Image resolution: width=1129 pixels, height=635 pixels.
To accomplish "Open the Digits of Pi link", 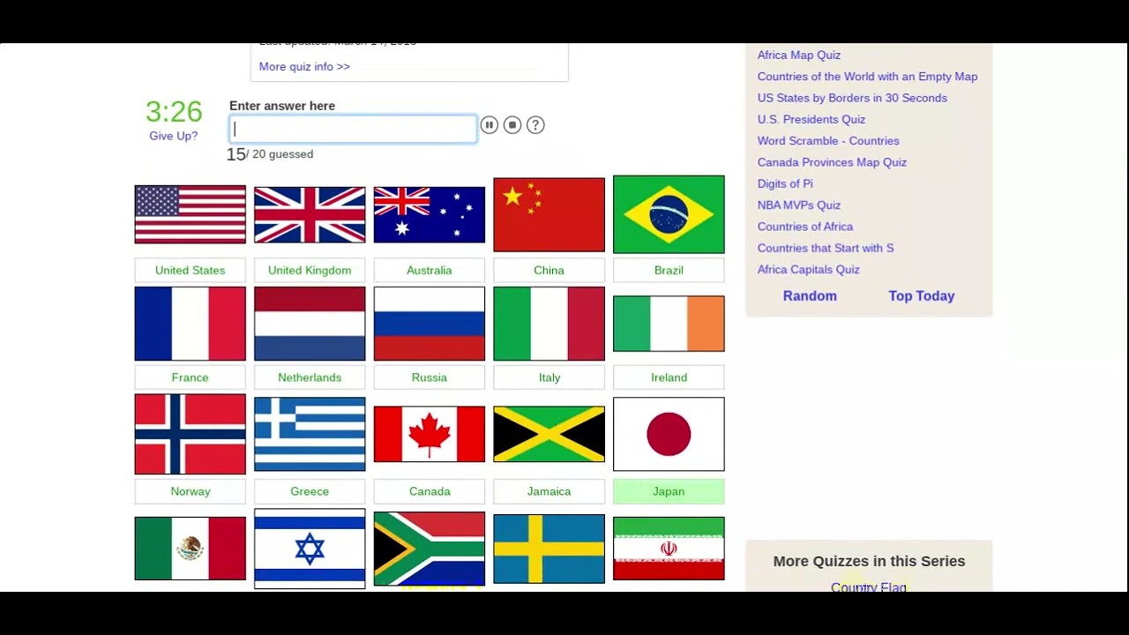I will [785, 183].
